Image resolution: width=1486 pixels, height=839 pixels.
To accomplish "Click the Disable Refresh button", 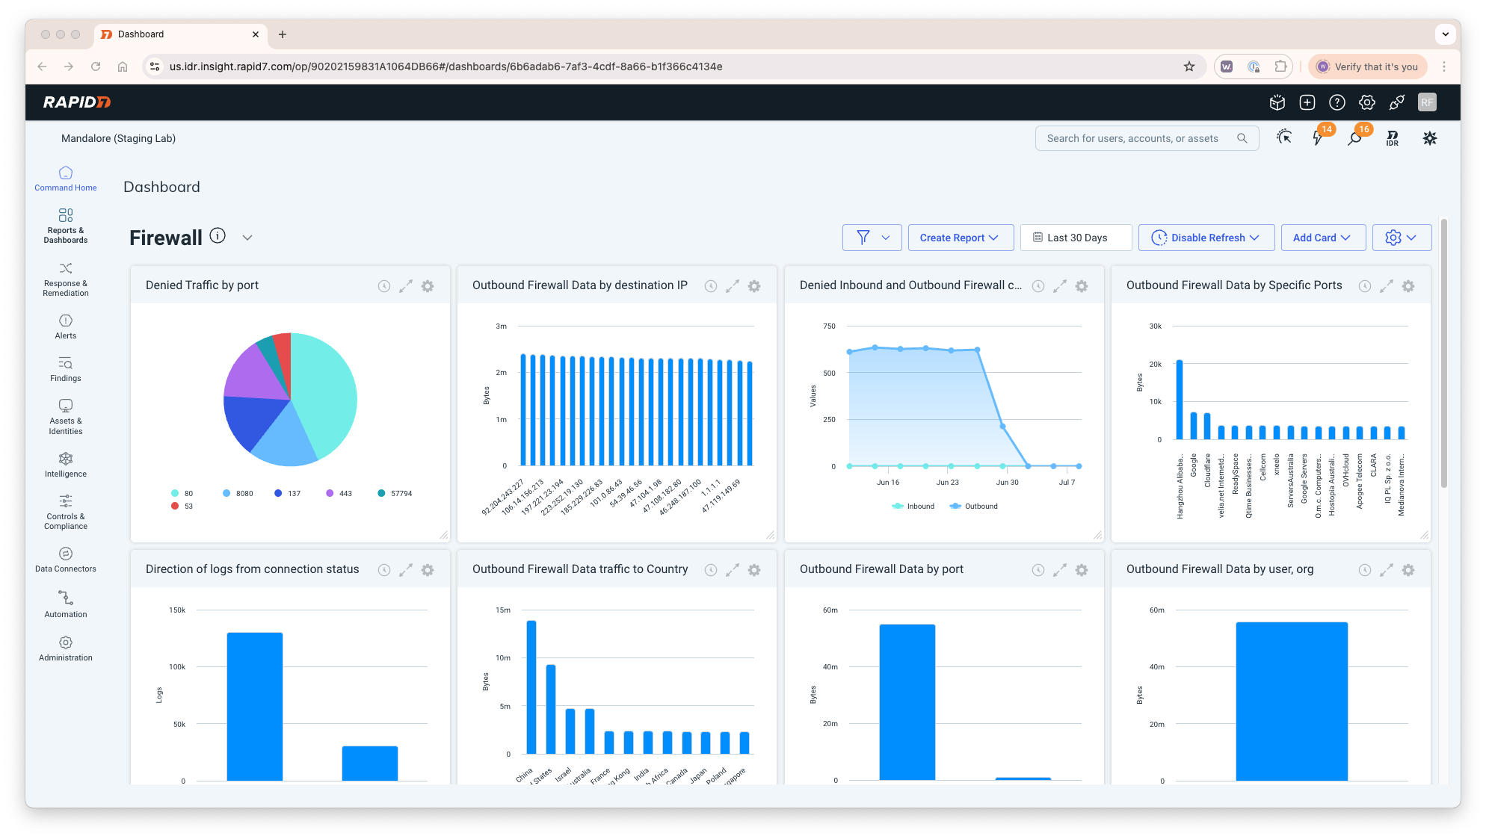I will pyautogui.click(x=1206, y=238).
